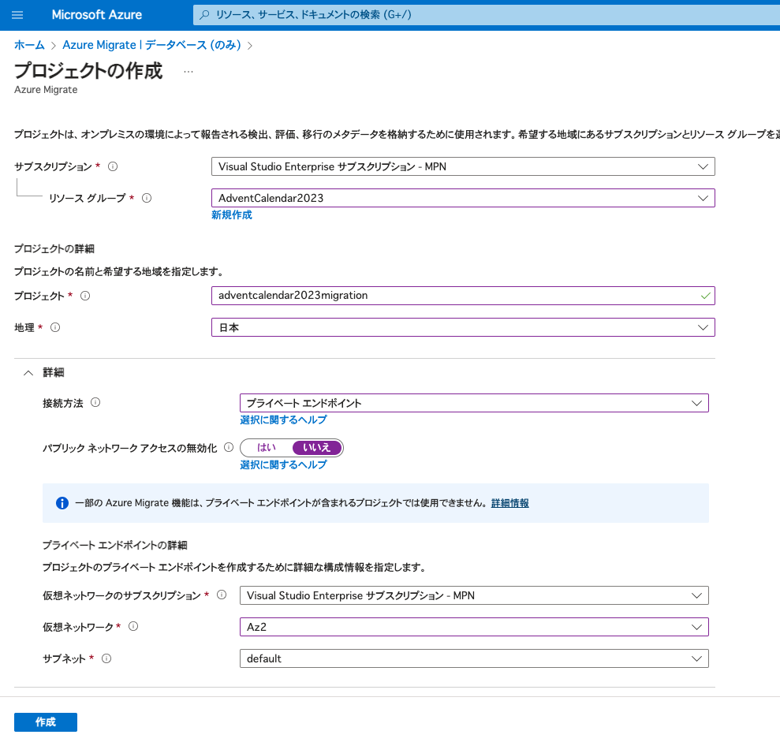Viewport: 780px width, 742px height.
Task: Select はい to disable public network access
Action: tap(266, 447)
